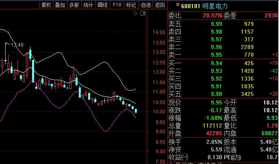Viewport: 279px width, 164px height.
Task: Select 买二 price 9.93
Action: (216, 71)
